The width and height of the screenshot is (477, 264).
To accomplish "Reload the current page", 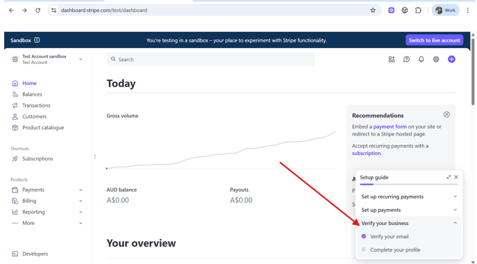I will click(x=37, y=10).
